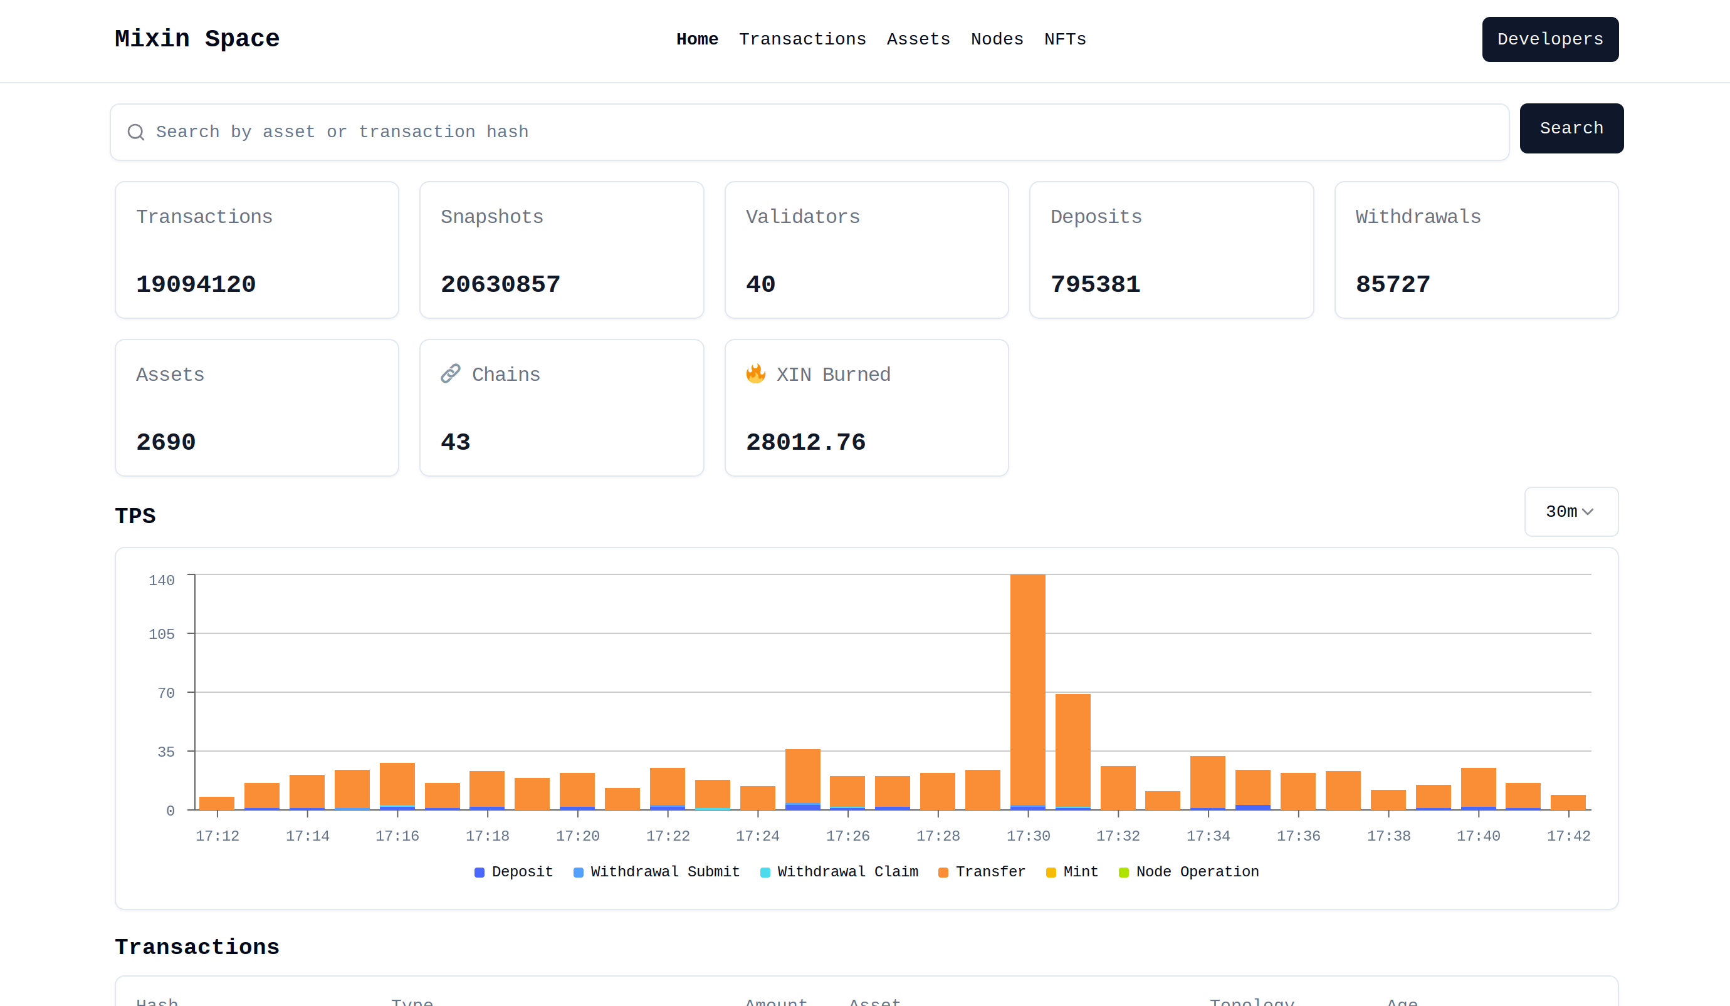Click the second tallest TPS bar after 17:30
The width and height of the screenshot is (1730, 1006).
[1073, 752]
